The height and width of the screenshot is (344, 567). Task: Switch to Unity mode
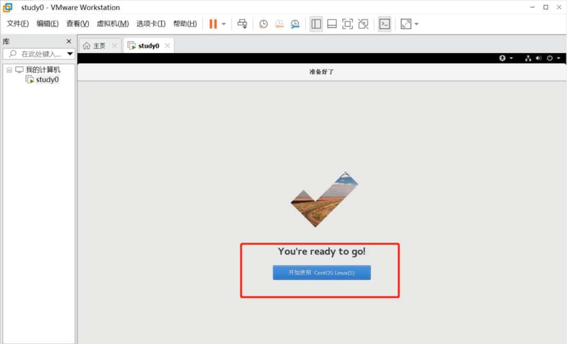pos(363,24)
